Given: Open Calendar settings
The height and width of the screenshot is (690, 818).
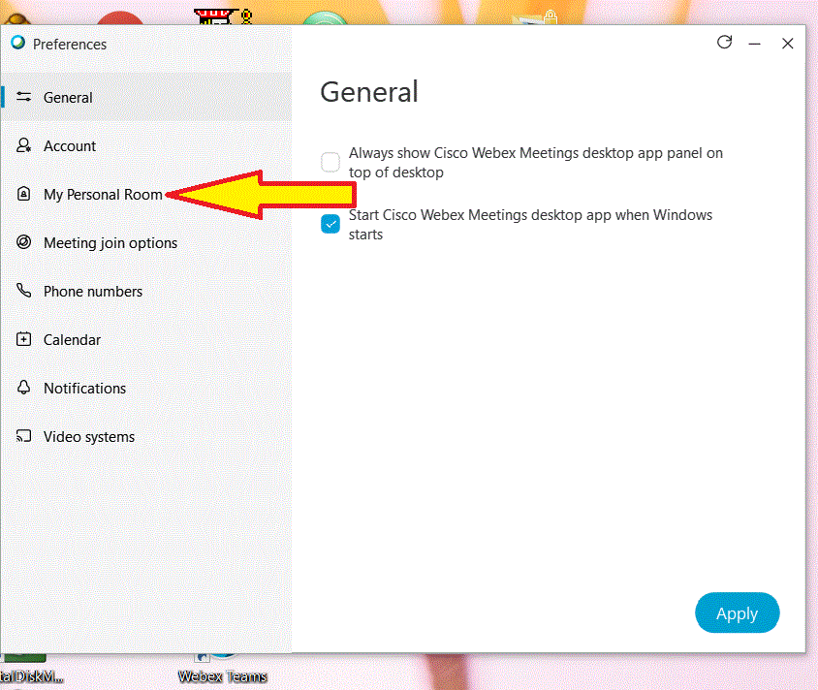Looking at the screenshot, I should point(146,339).
